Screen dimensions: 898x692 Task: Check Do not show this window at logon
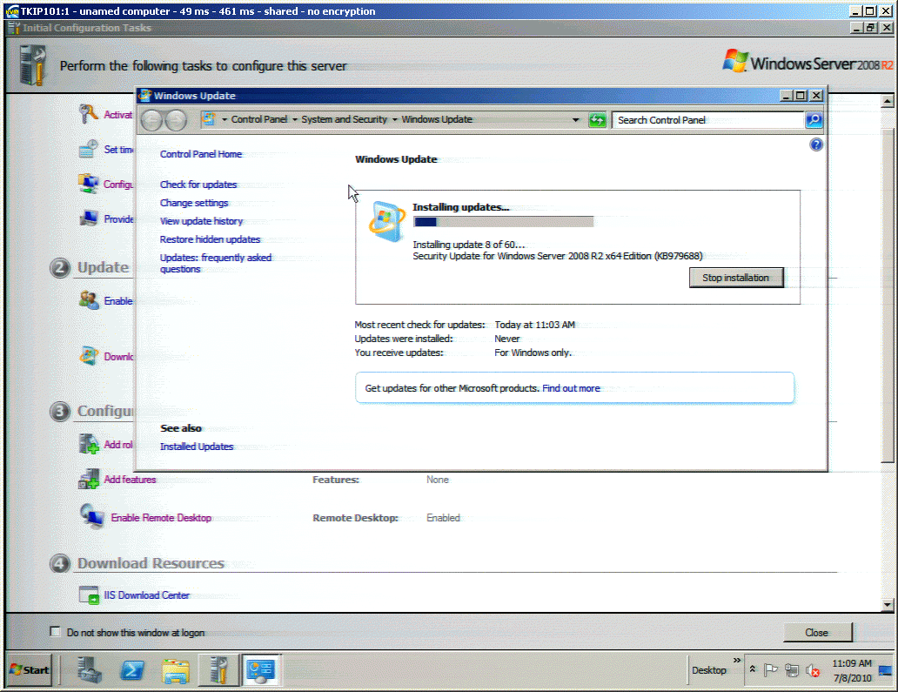coord(55,631)
